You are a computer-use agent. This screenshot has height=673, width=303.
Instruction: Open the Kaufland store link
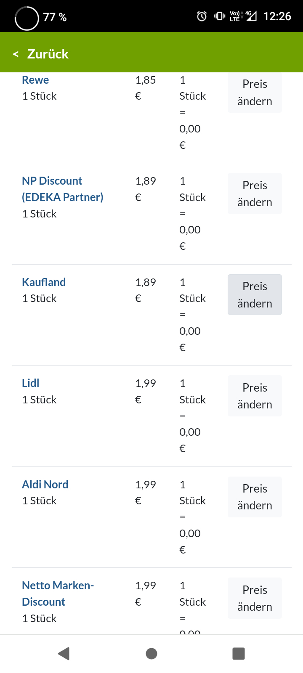44,282
